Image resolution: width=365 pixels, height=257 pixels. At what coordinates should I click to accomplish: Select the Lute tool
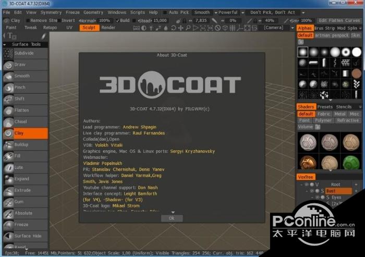(x=26, y=167)
